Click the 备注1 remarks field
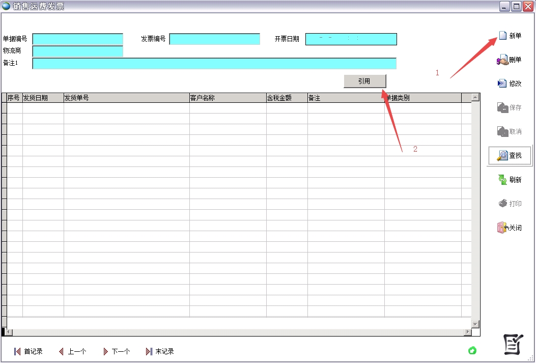The width and height of the screenshot is (536, 363). [x=214, y=64]
